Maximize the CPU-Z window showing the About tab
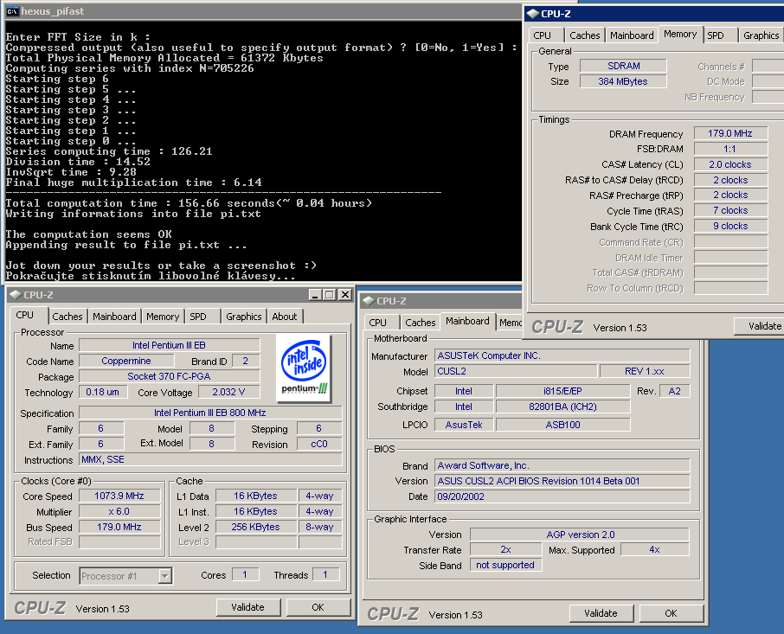This screenshot has height=634, width=784. (331, 295)
